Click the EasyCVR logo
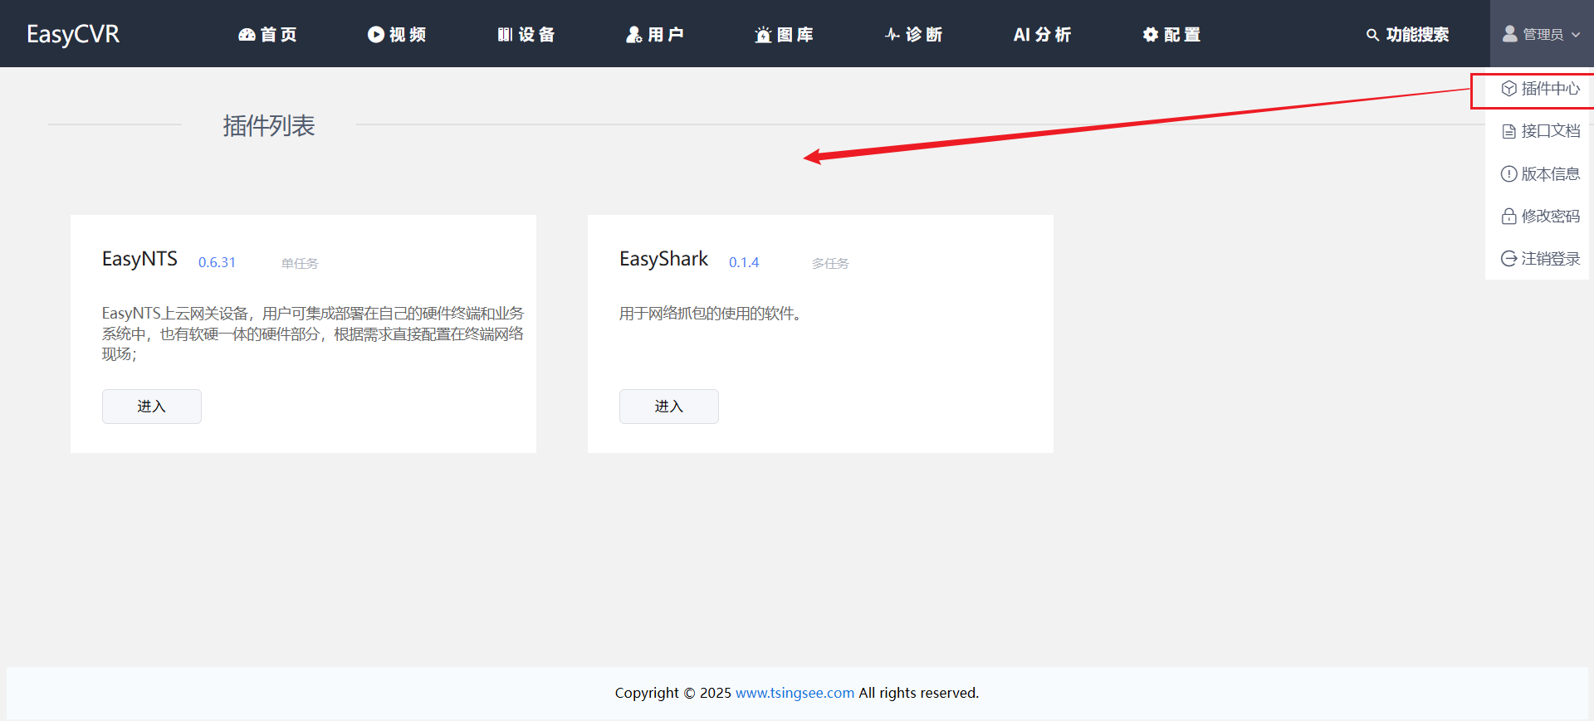 tap(73, 34)
